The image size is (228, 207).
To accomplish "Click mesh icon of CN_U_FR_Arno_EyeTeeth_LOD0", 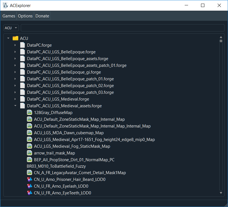I will tap(30, 193).
